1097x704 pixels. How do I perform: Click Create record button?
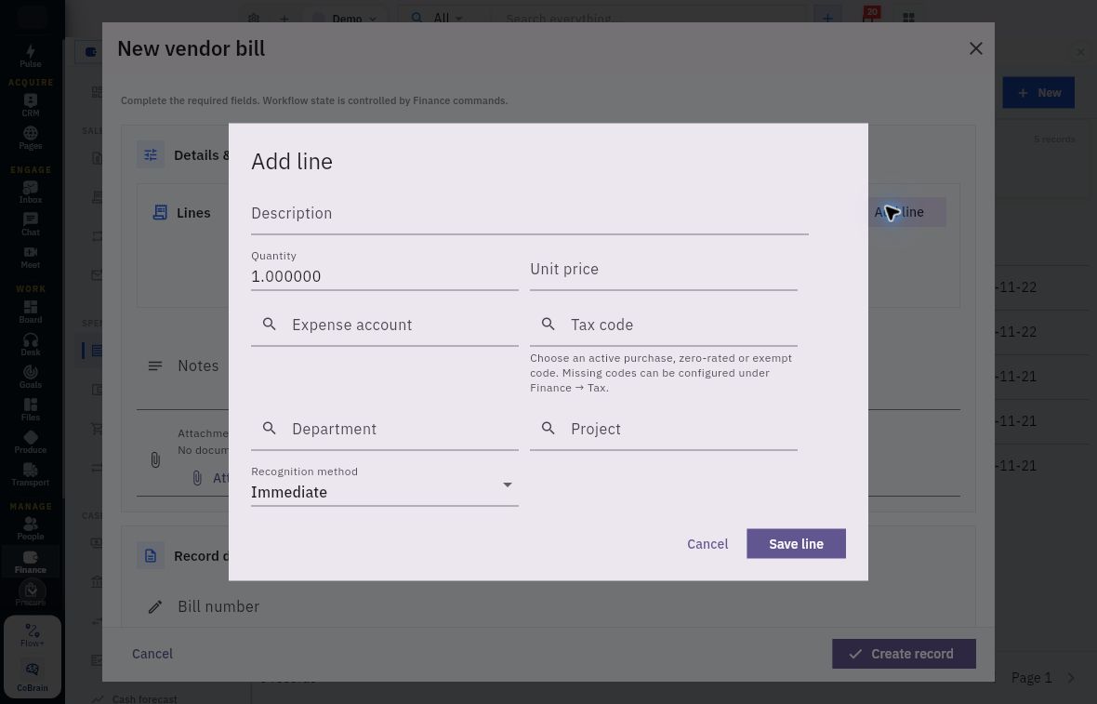pos(904,654)
